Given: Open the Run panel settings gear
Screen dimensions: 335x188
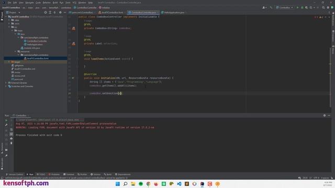Looking at the screenshot, I should (325, 115).
